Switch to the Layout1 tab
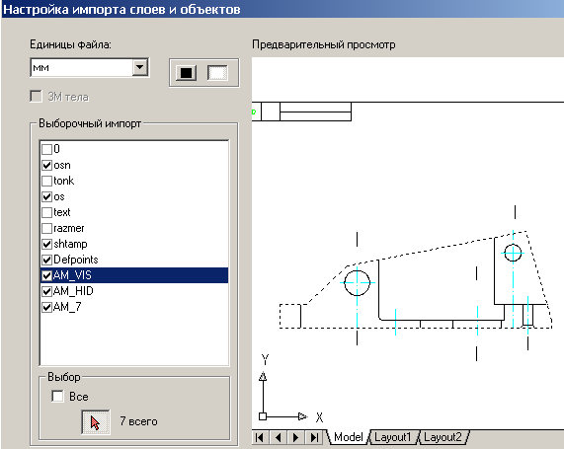 click(x=392, y=437)
